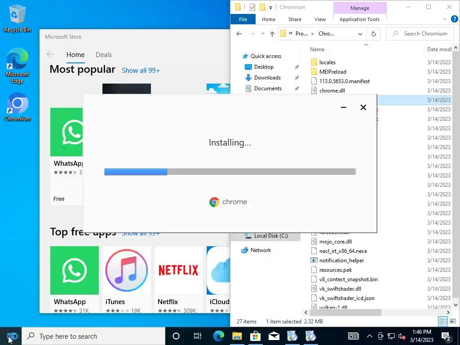Image resolution: width=460 pixels, height=345 pixels.
Task: Launch Microsoft Edge from the desktop shortcut
Action: 17,66
